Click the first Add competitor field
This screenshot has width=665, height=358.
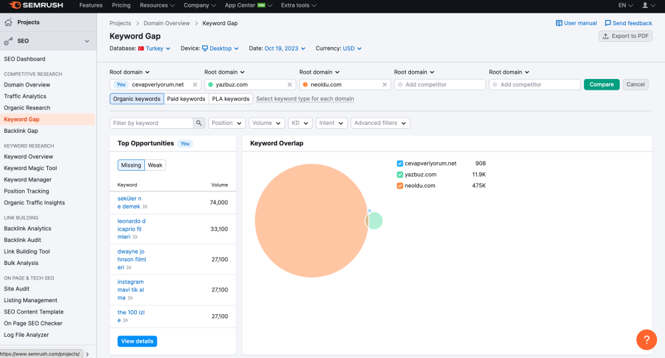coord(440,84)
